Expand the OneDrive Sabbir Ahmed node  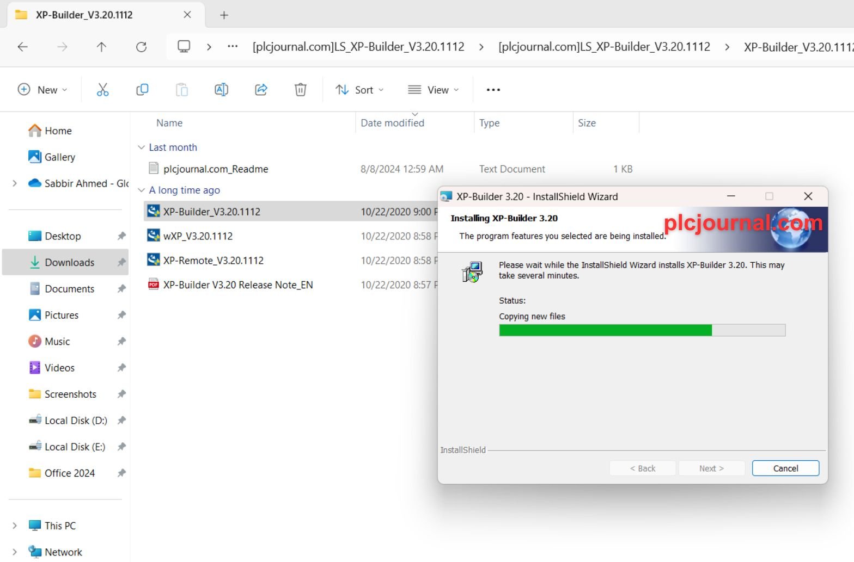coord(15,183)
